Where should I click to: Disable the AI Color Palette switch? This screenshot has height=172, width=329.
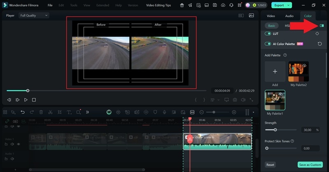(x=268, y=44)
